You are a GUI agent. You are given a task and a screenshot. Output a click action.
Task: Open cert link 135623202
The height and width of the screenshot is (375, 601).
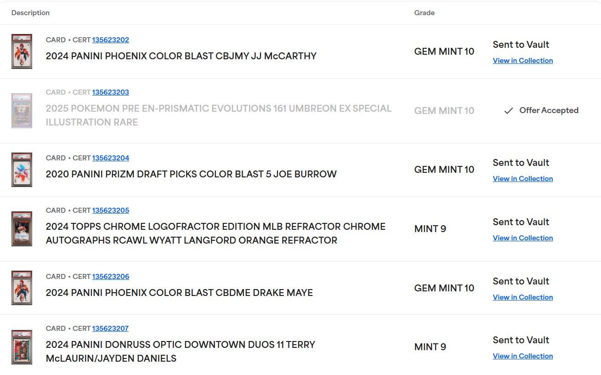110,40
